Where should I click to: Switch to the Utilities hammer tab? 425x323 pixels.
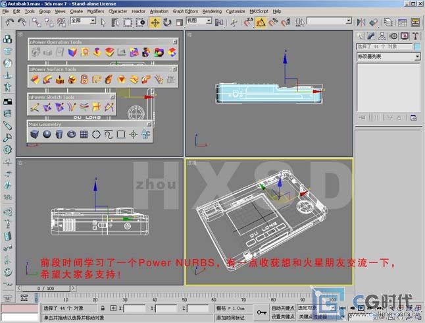(415, 36)
